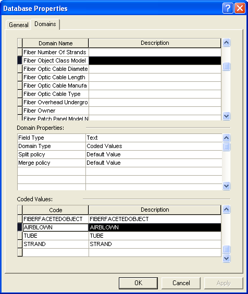The height and width of the screenshot is (294, 248).
Task: Click Domain Properties scroll up arrow
Action: coord(227,138)
